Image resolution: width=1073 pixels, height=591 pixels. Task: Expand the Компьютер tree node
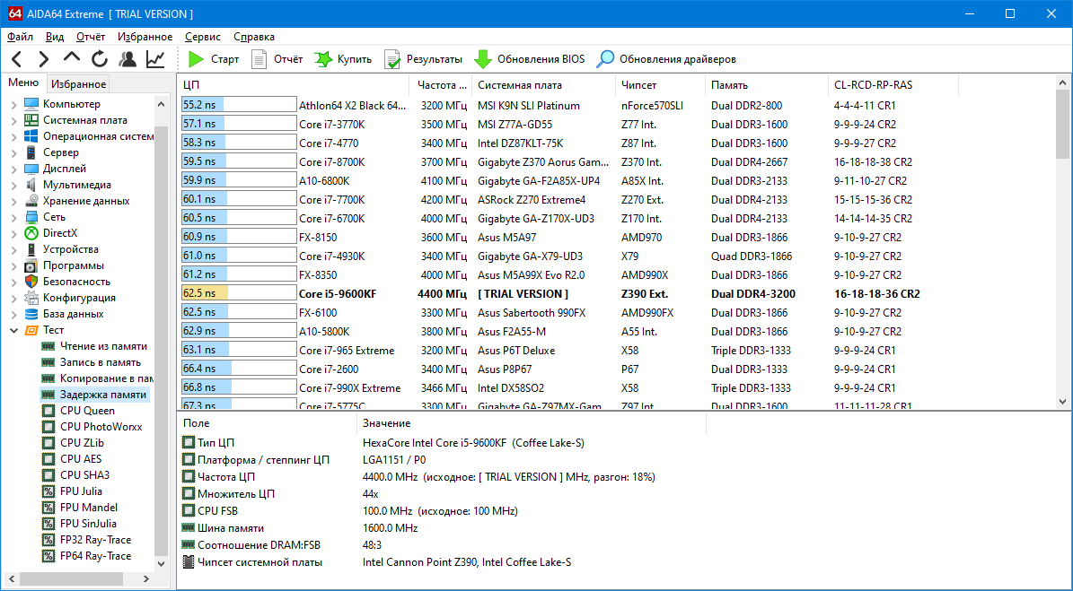point(13,105)
